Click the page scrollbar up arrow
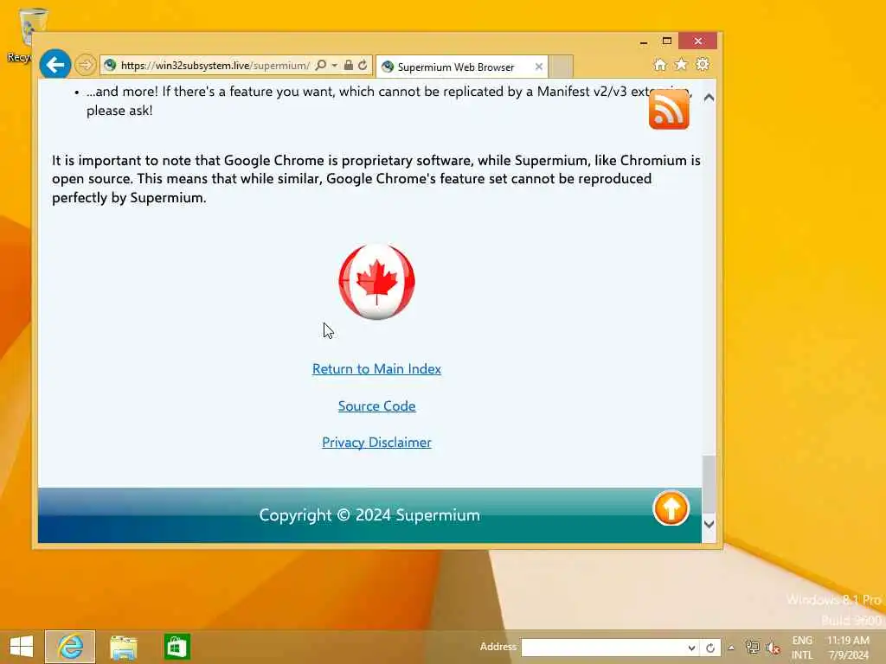 [709, 98]
